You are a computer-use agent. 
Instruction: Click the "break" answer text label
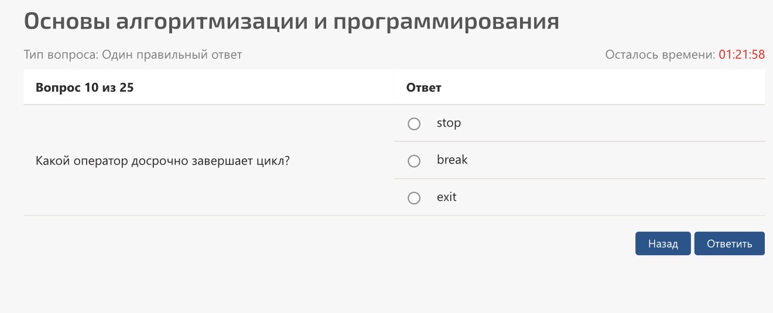click(x=452, y=159)
